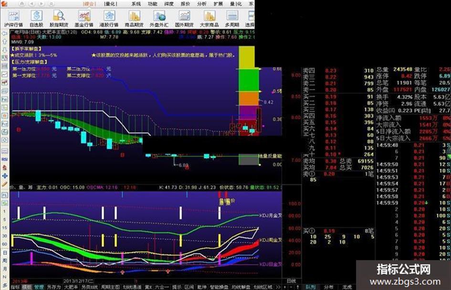
Task: Select the 30-minute period in sidebar
Action: (x=5, y=236)
